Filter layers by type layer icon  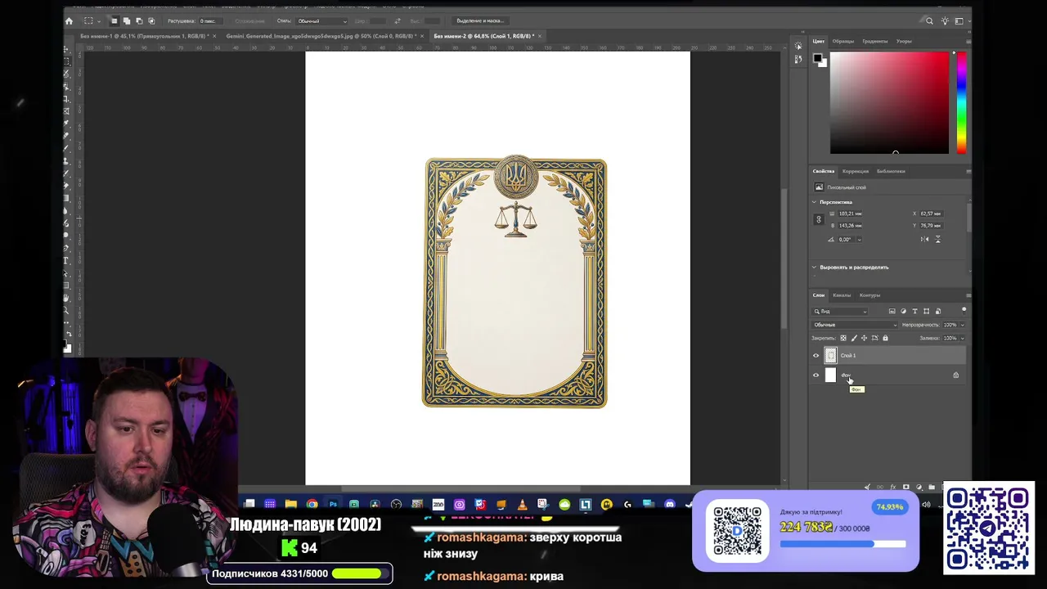tap(914, 311)
